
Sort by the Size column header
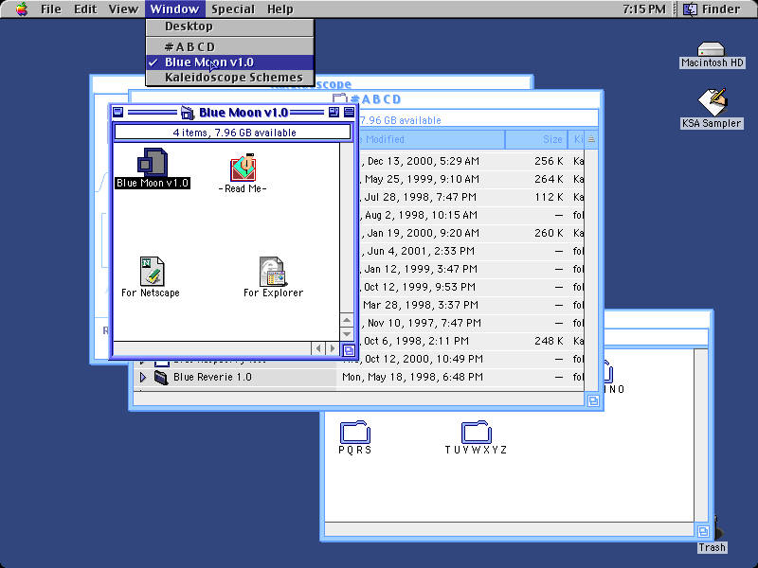[536, 139]
